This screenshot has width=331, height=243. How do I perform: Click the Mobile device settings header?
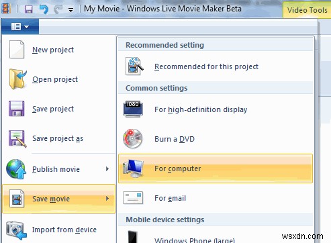click(x=216, y=220)
